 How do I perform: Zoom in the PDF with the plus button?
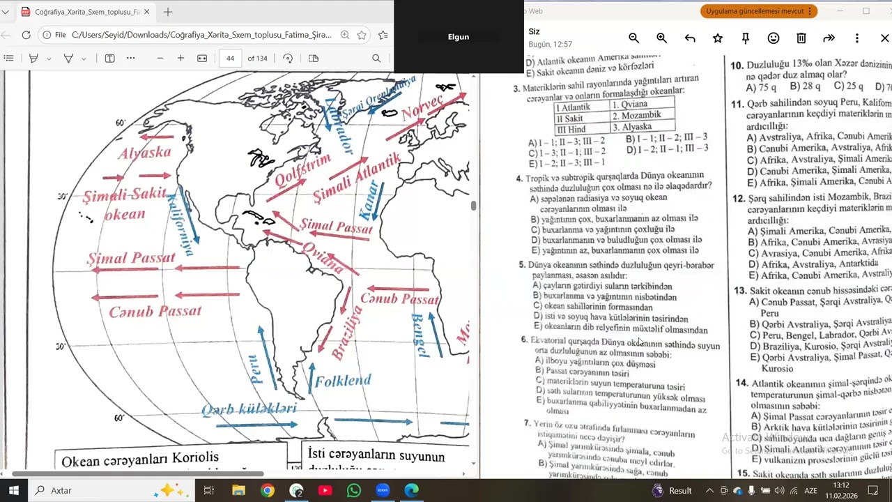[x=180, y=59]
